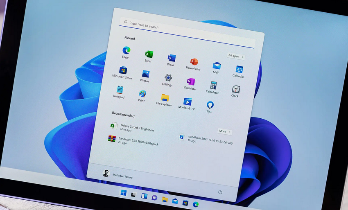Open Bandicam.5.3.1.1860.x64.Repack recommended item
This screenshot has width=348, height=210.
[133, 141]
